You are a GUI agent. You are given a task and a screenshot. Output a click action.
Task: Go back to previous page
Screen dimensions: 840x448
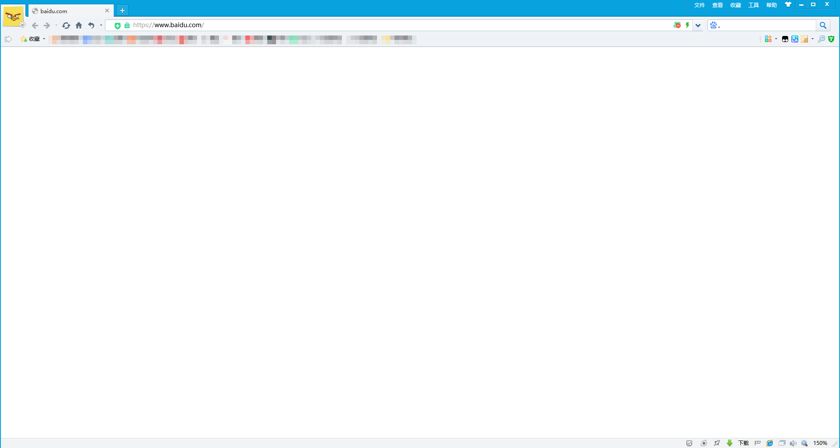tap(35, 25)
